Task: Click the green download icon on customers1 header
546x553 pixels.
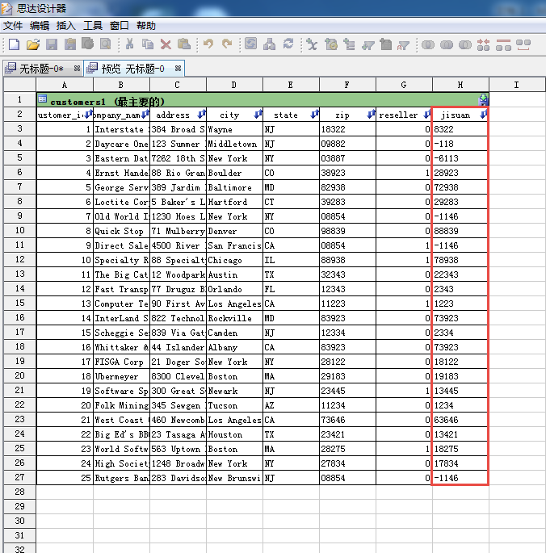Action: pyautogui.click(x=483, y=100)
